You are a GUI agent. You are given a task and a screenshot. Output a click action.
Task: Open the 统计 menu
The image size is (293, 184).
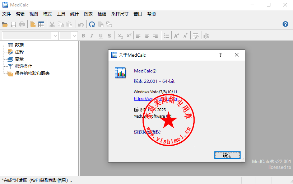pyautogui.click(x=75, y=14)
